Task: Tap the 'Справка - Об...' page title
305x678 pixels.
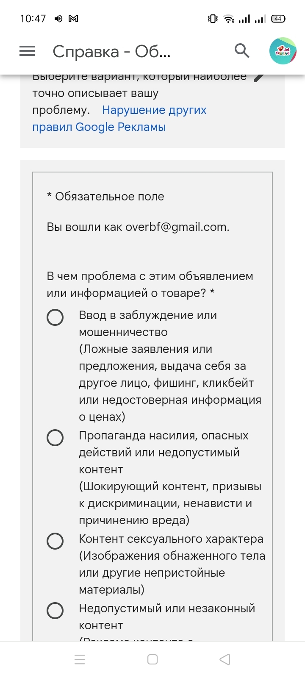Action: (111, 52)
